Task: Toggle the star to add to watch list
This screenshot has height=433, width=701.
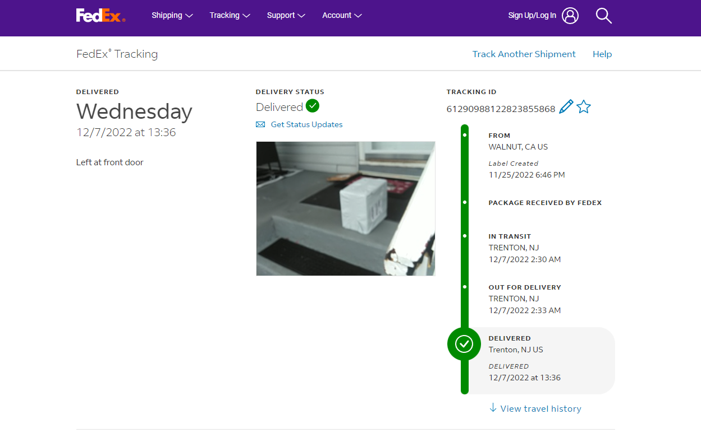Action: [584, 106]
